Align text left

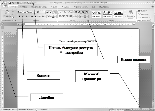click(x=60, y=16)
